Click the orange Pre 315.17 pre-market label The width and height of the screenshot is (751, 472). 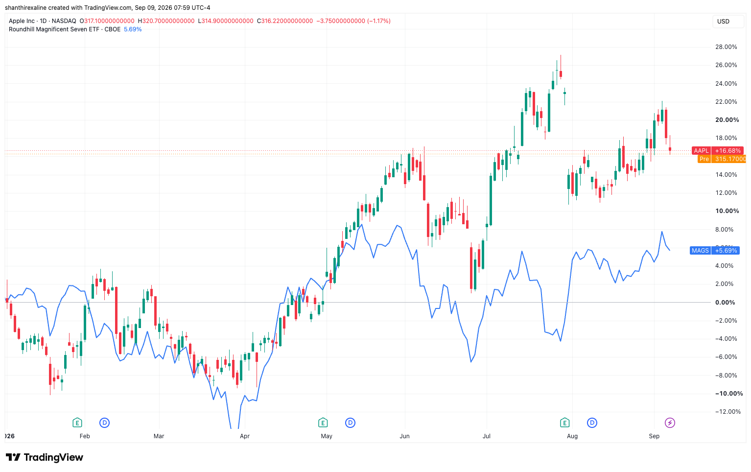(x=722, y=159)
